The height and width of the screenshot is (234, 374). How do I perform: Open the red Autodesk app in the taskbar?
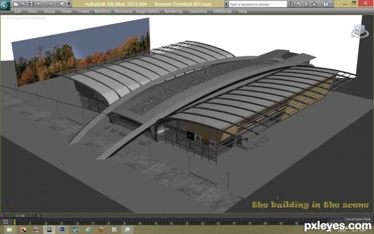(x=23, y=230)
